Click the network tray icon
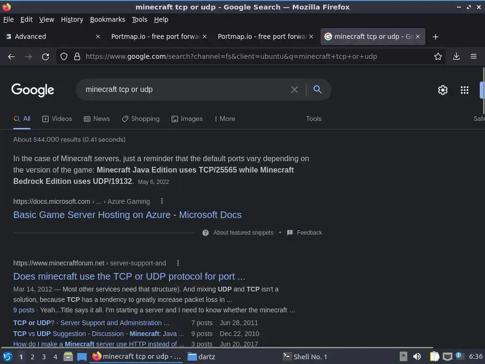This screenshot has width=485, height=364. tap(447, 357)
